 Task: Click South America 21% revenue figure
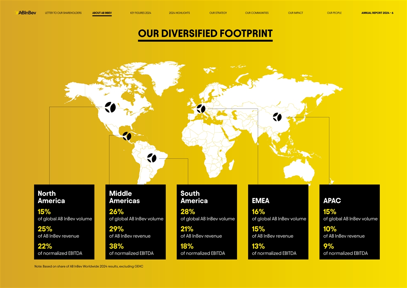click(187, 229)
